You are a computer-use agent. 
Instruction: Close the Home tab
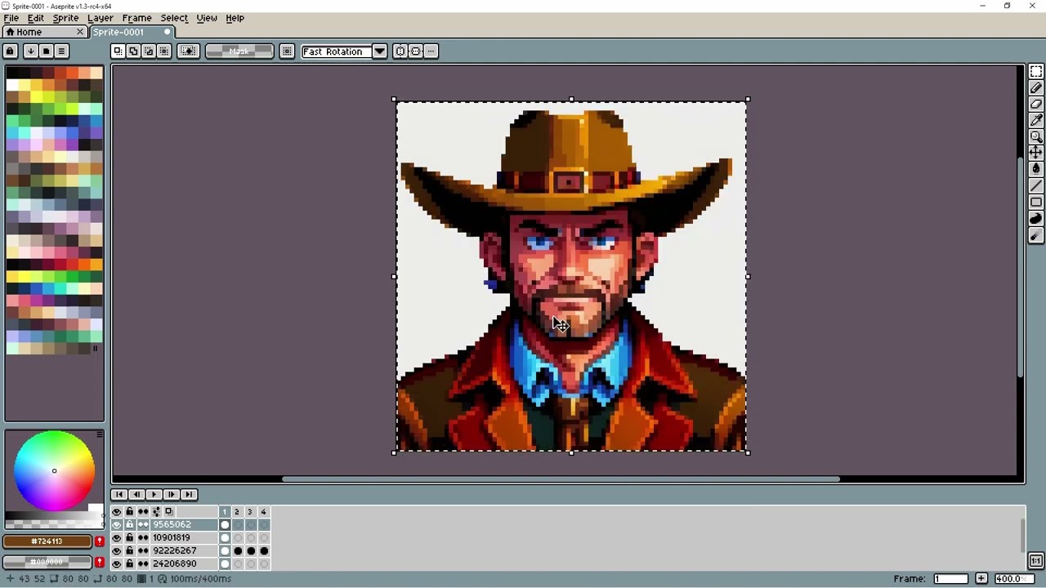coord(80,32)
